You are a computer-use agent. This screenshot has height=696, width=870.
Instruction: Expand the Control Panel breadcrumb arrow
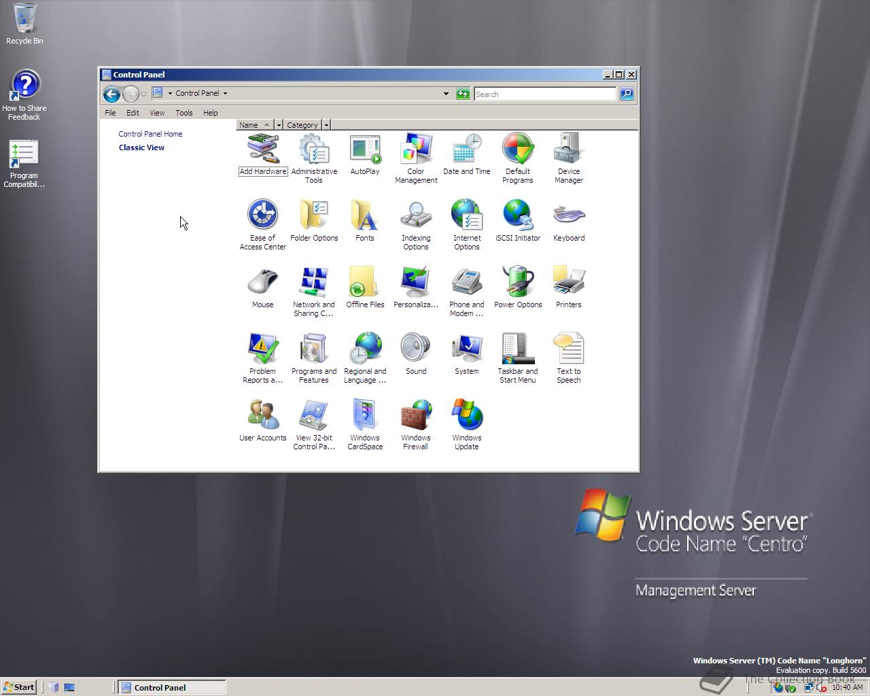[225, 94]
